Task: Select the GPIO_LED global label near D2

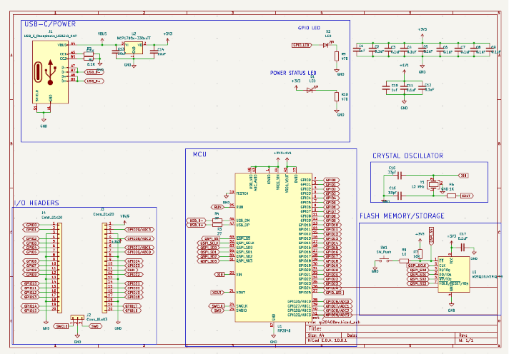Action: click(302, 45)
